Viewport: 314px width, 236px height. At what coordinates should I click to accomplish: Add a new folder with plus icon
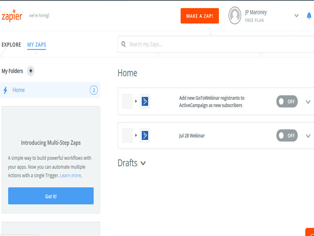(31, 71)
